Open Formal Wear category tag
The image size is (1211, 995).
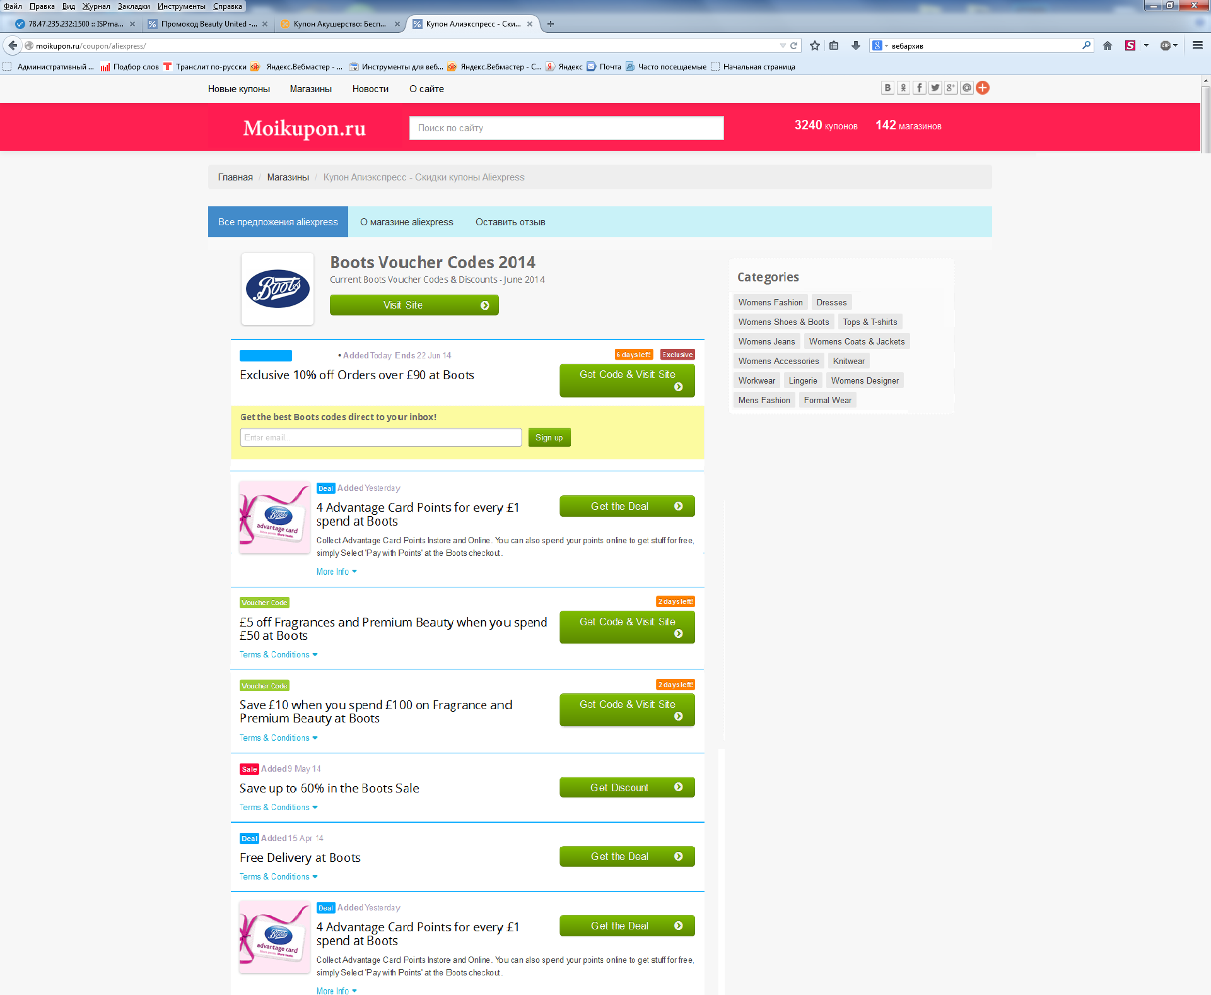point(828,400)
